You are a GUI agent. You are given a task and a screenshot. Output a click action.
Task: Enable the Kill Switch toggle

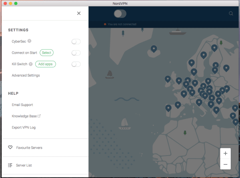(x=76, y=64)
